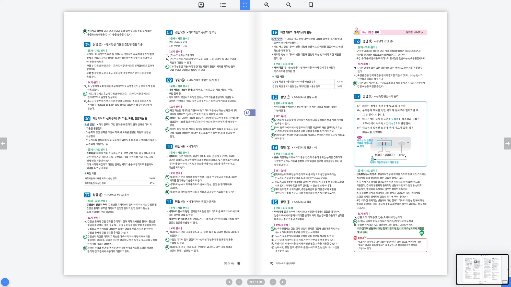Jump to the last page button

coord(283,282)
